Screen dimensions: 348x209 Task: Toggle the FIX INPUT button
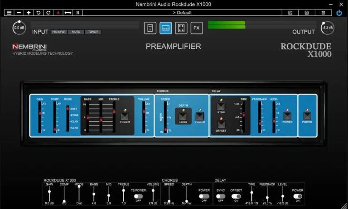(x=59, y=32)
